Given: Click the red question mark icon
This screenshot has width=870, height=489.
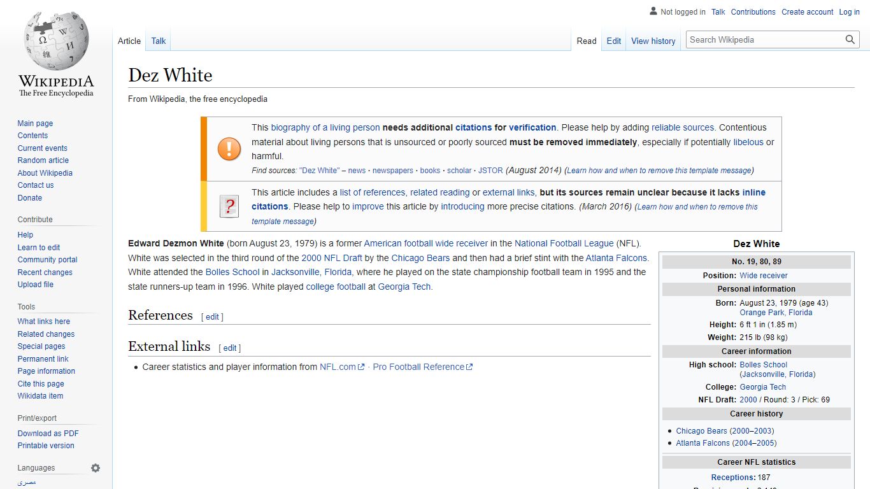Looking at the screenshot, I should coord(229,206).
